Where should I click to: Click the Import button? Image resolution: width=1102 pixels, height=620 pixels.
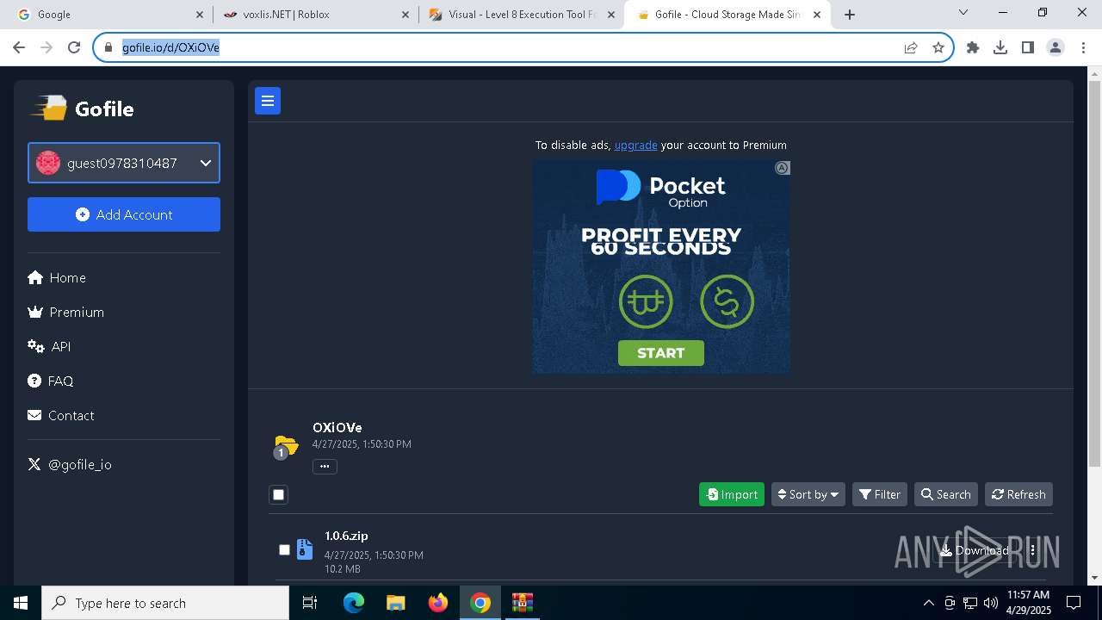[x=732, y=494]
